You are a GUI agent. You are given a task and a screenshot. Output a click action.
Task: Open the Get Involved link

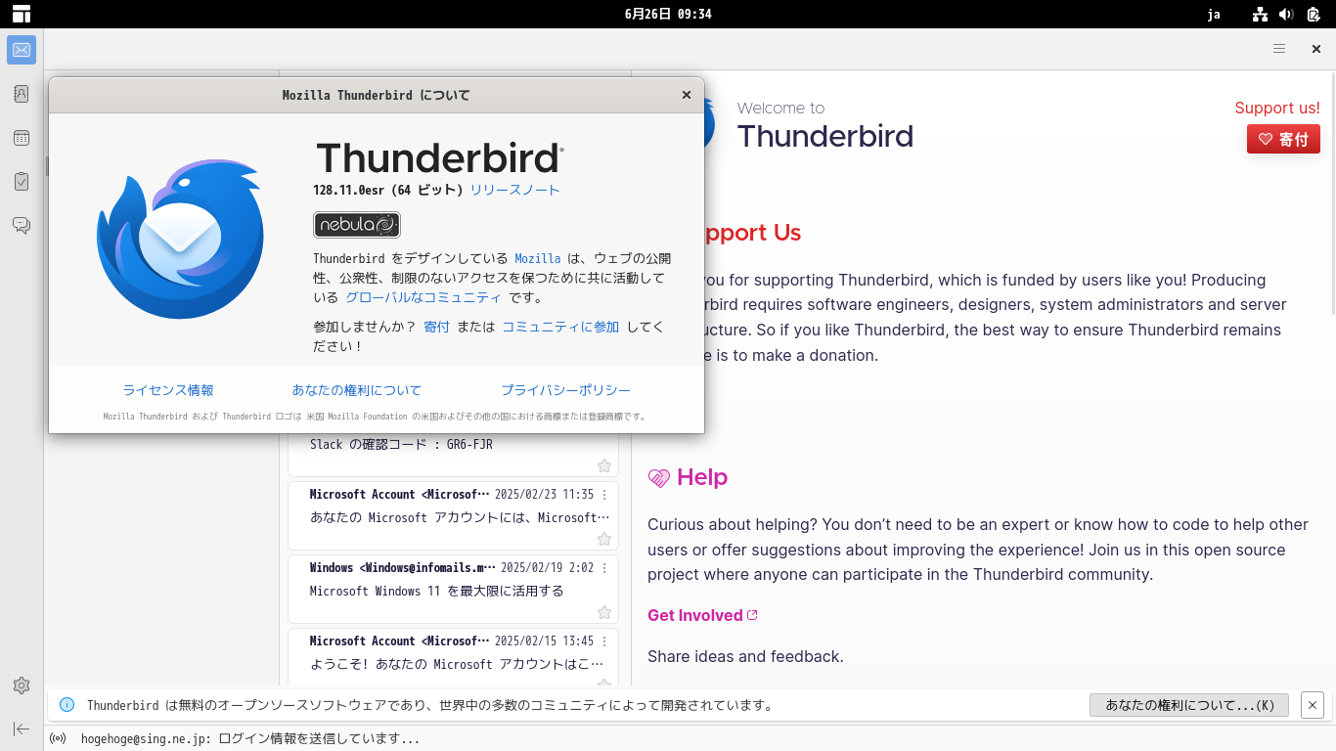point(702,615)
